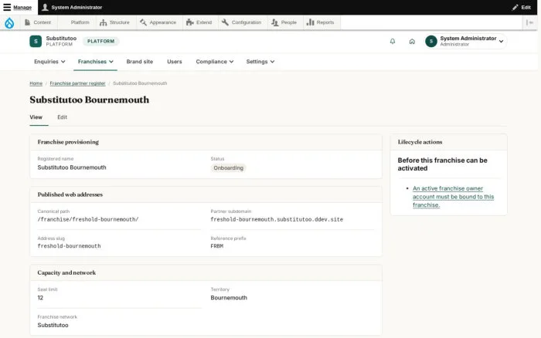The width and height of the screenshot is (541, 338).
Task: Expand the Compliance menu
Action: pyautogui.click(x=215, y=62)
